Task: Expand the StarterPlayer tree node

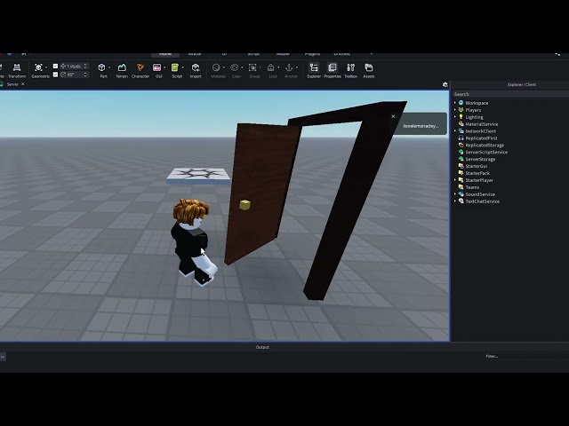Action: pyautogui.click(x=455, y=180)
